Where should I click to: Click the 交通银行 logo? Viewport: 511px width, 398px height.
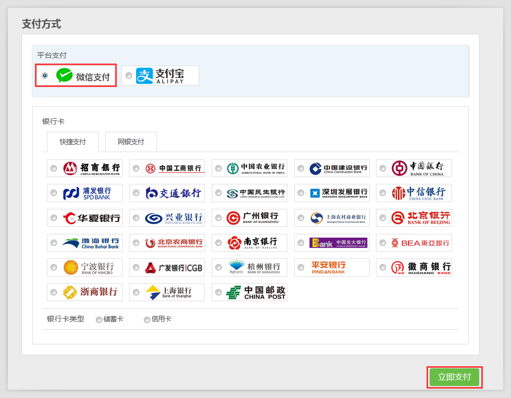[x=173, y=193]
